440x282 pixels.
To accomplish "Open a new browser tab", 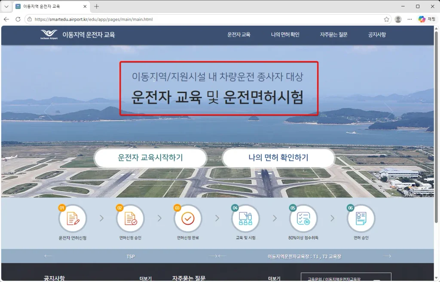I will 97,6.
